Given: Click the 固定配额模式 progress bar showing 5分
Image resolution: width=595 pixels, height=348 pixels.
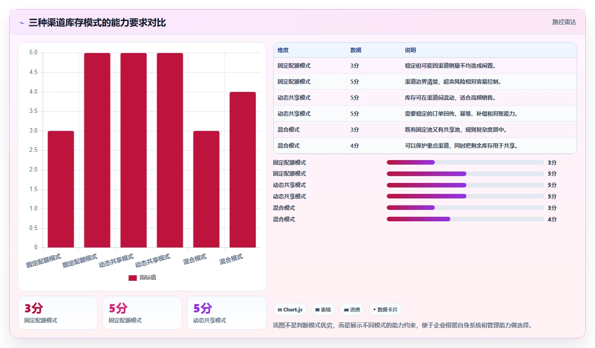Looking at the screenshot, I should pos(465,174).
